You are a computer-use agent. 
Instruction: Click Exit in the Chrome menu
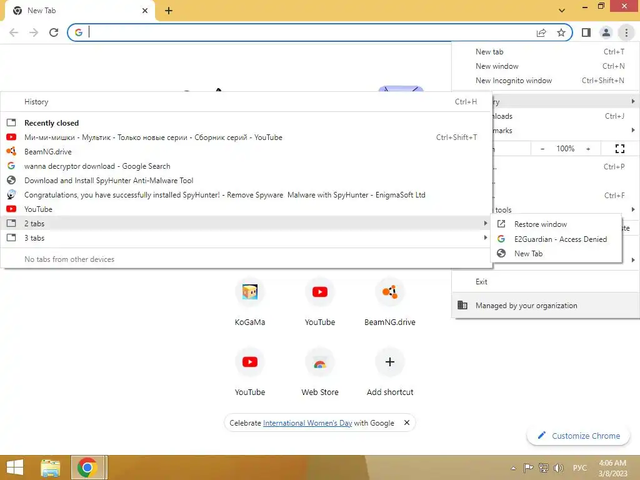pos(546,282)
